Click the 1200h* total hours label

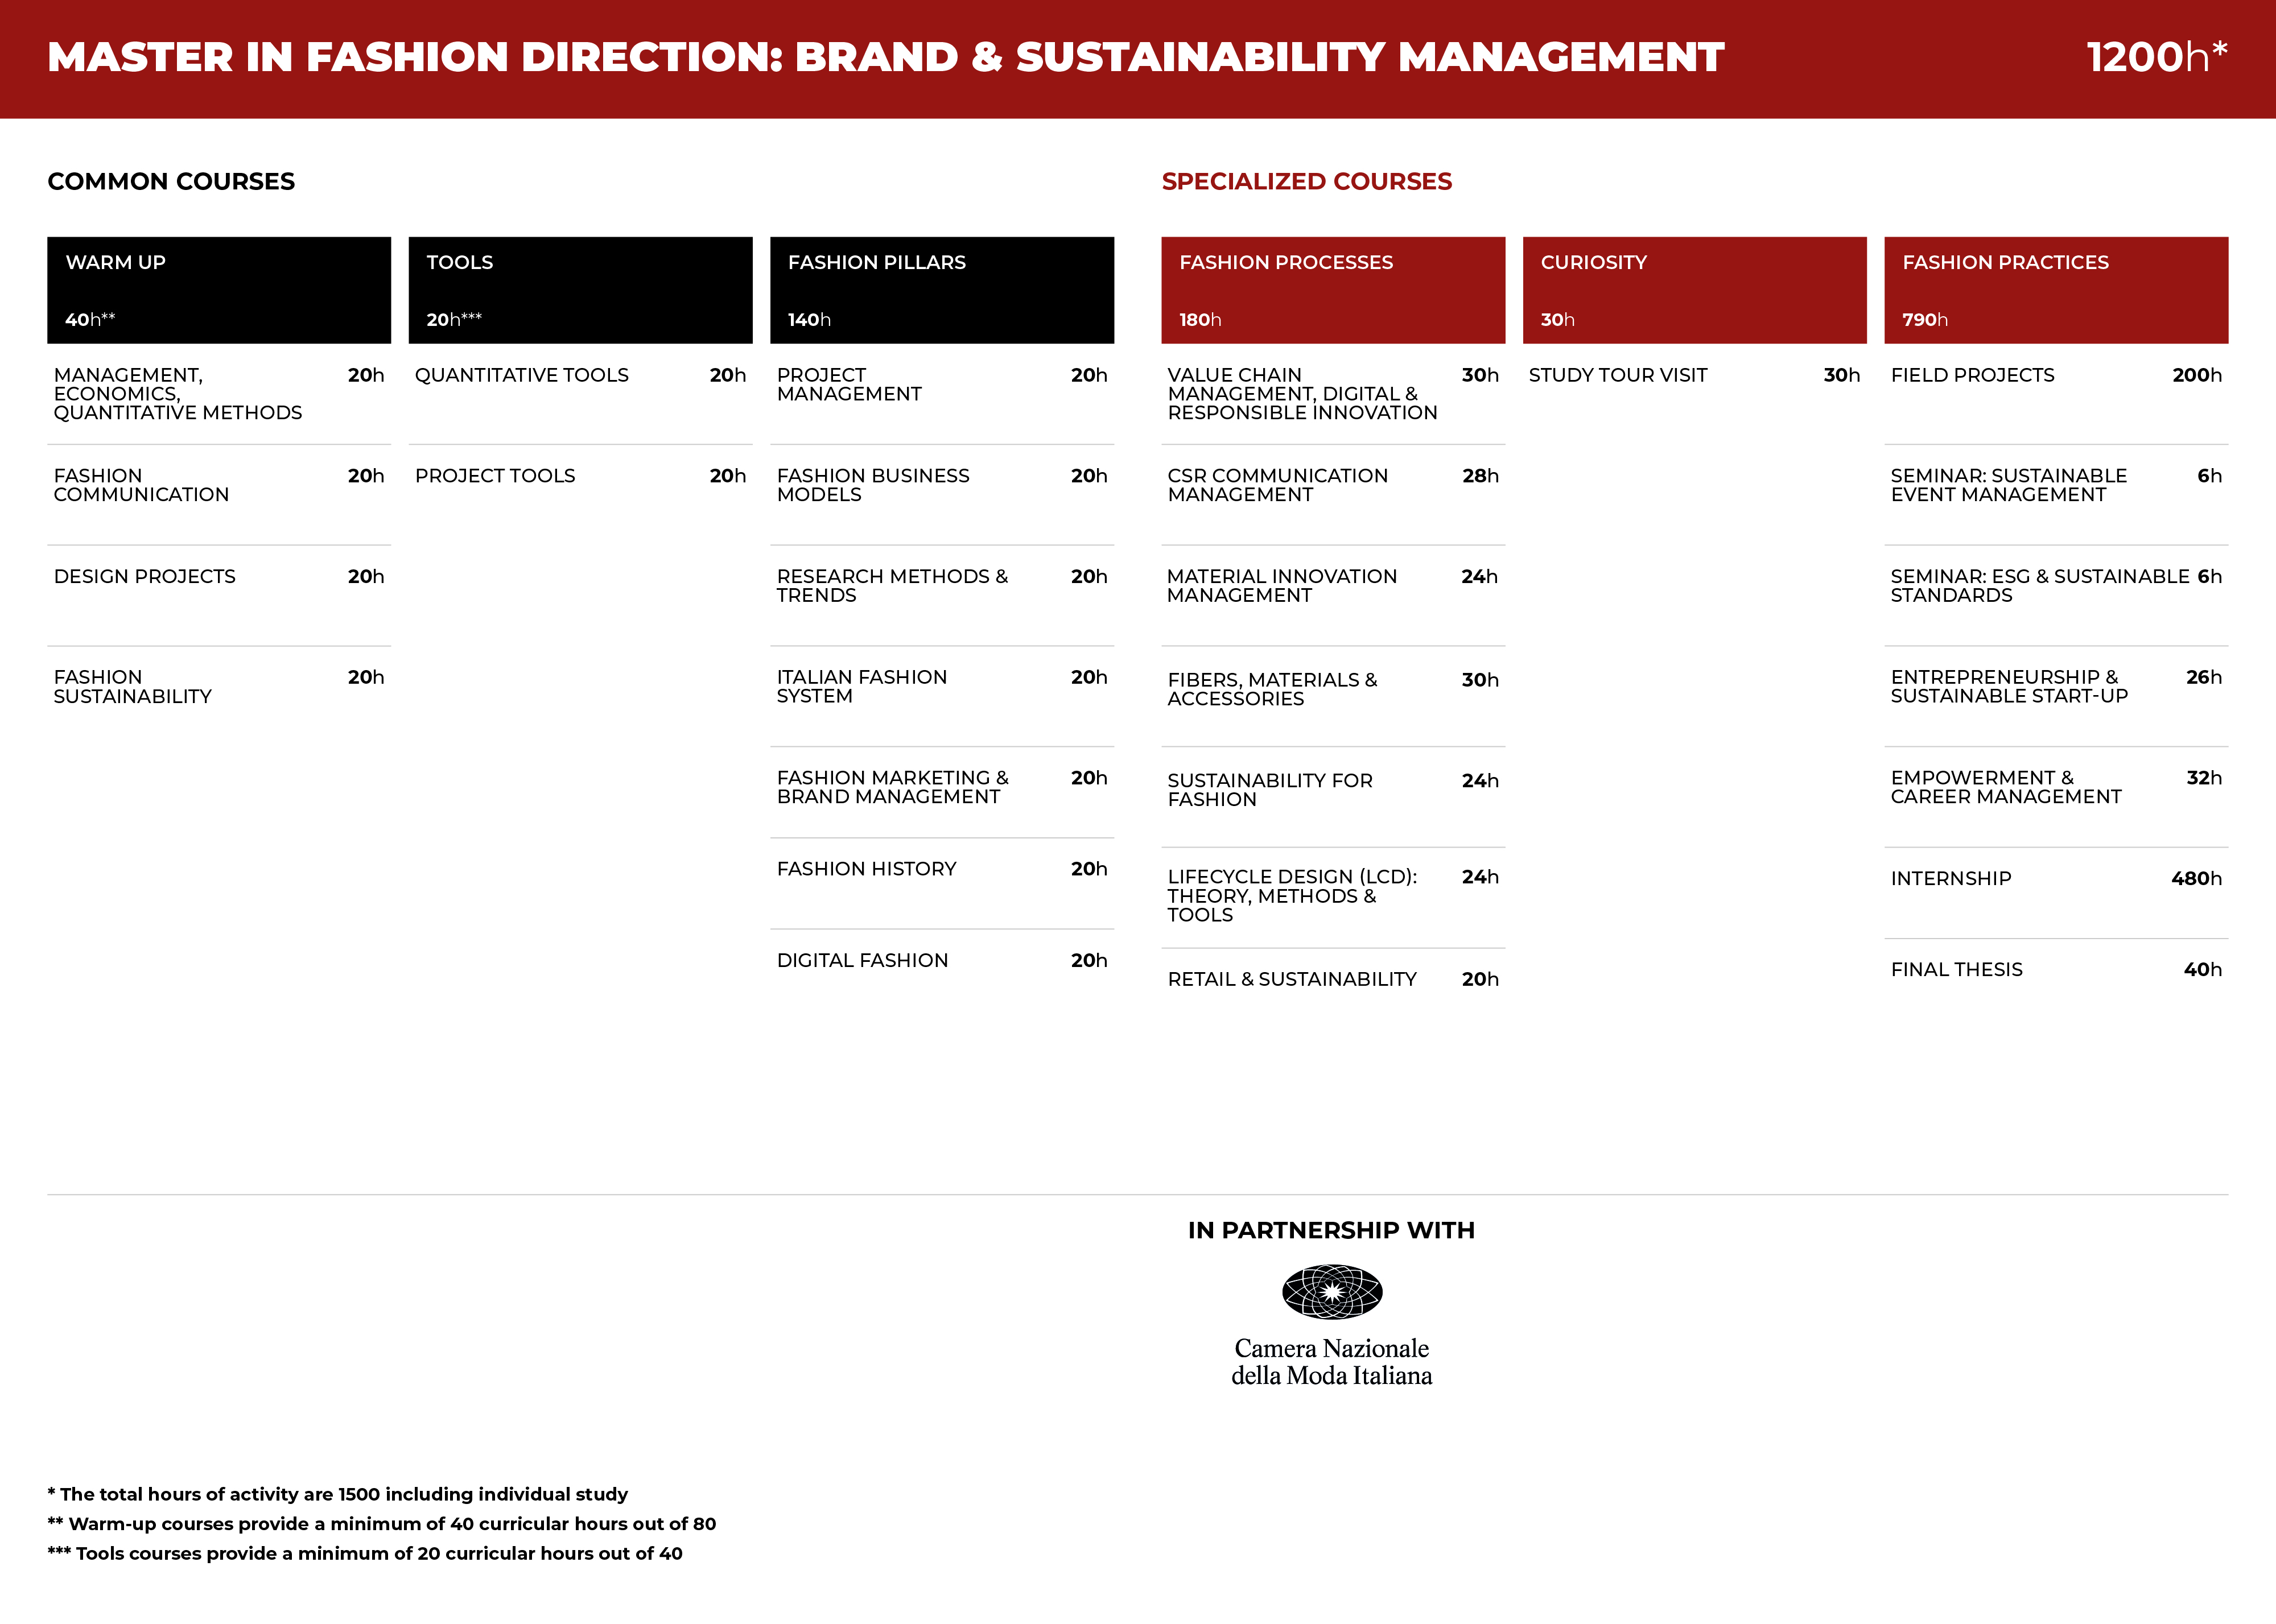[2157, 57]
